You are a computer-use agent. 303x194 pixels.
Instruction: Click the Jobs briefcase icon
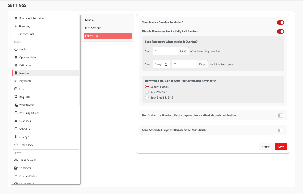tap(16, 89)
